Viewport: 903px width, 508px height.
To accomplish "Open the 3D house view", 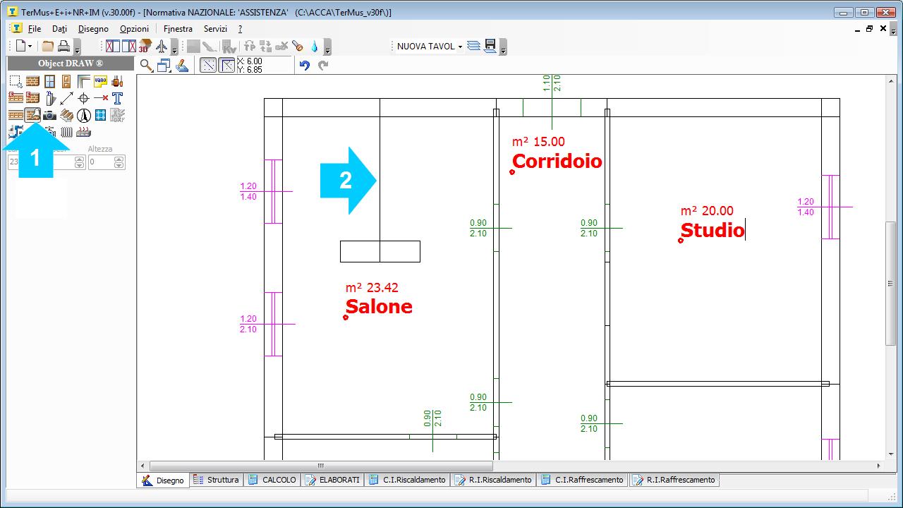I will (x=145, y=47).
